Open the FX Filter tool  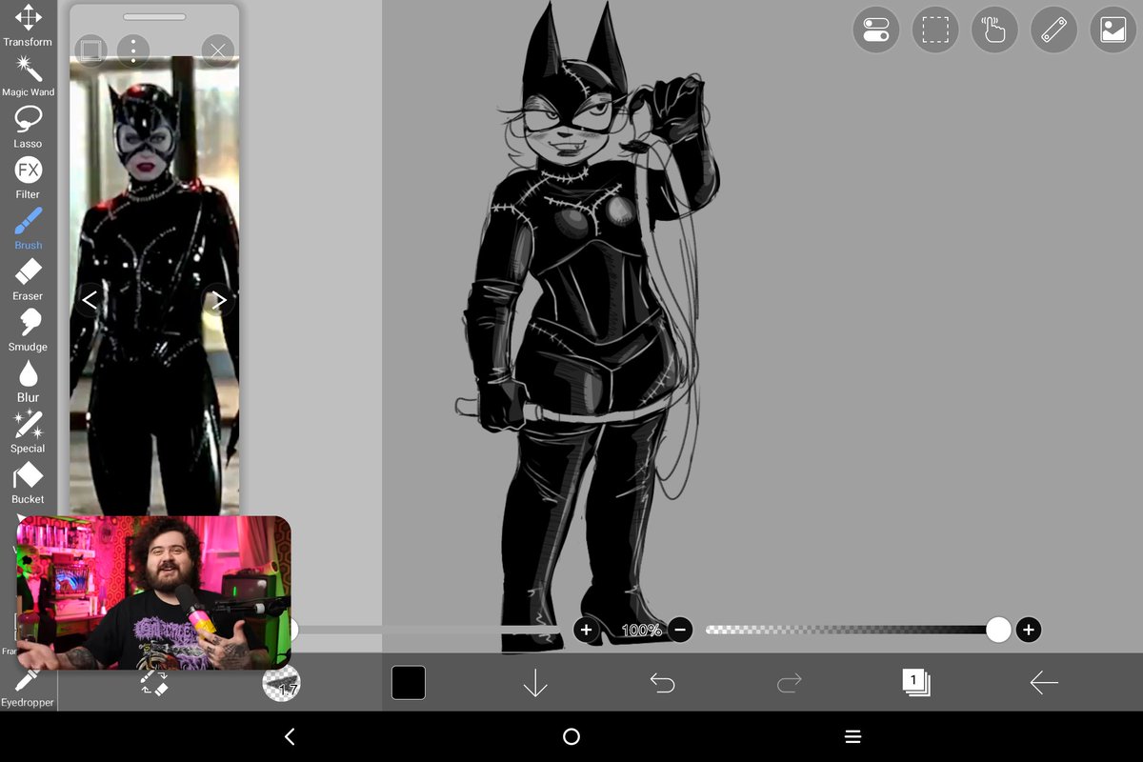coord(28,178)
